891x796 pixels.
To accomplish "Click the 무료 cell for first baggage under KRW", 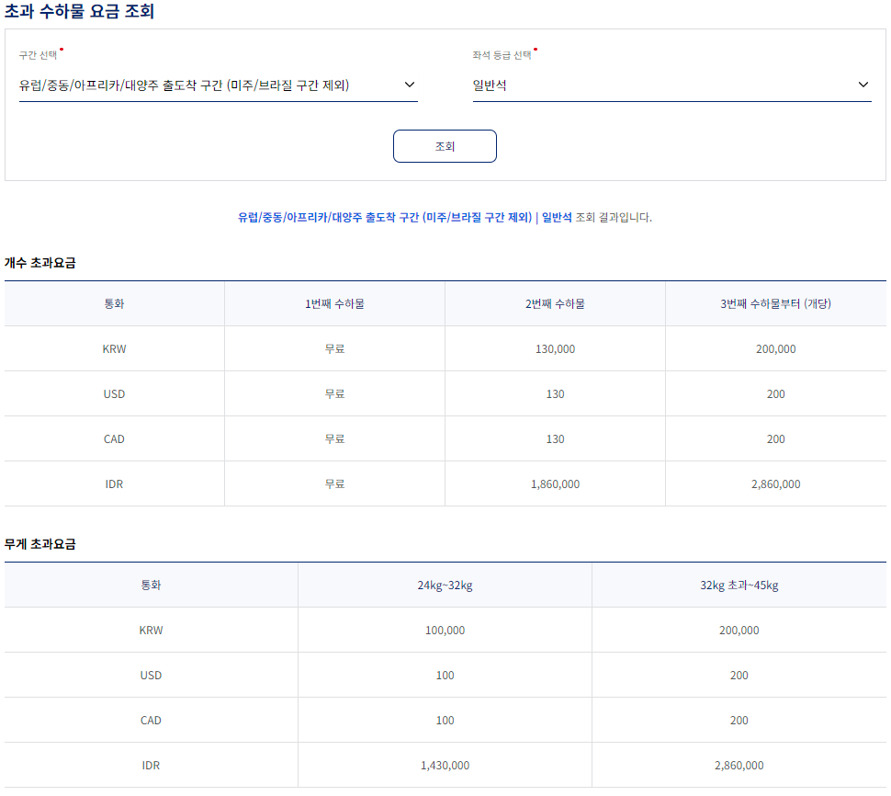I will point(334,348).
